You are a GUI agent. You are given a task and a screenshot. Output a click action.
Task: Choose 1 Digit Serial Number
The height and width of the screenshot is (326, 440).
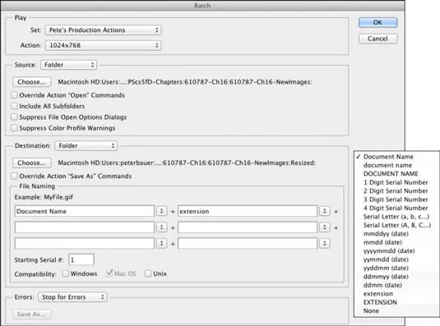[x=396, y=182]
